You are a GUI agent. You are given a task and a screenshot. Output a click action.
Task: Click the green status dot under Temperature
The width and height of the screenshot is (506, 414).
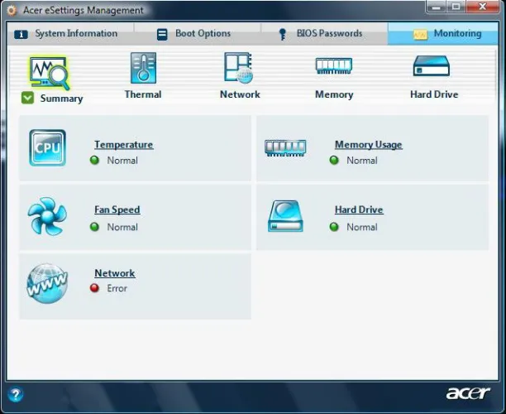click(x=94, y=161)
